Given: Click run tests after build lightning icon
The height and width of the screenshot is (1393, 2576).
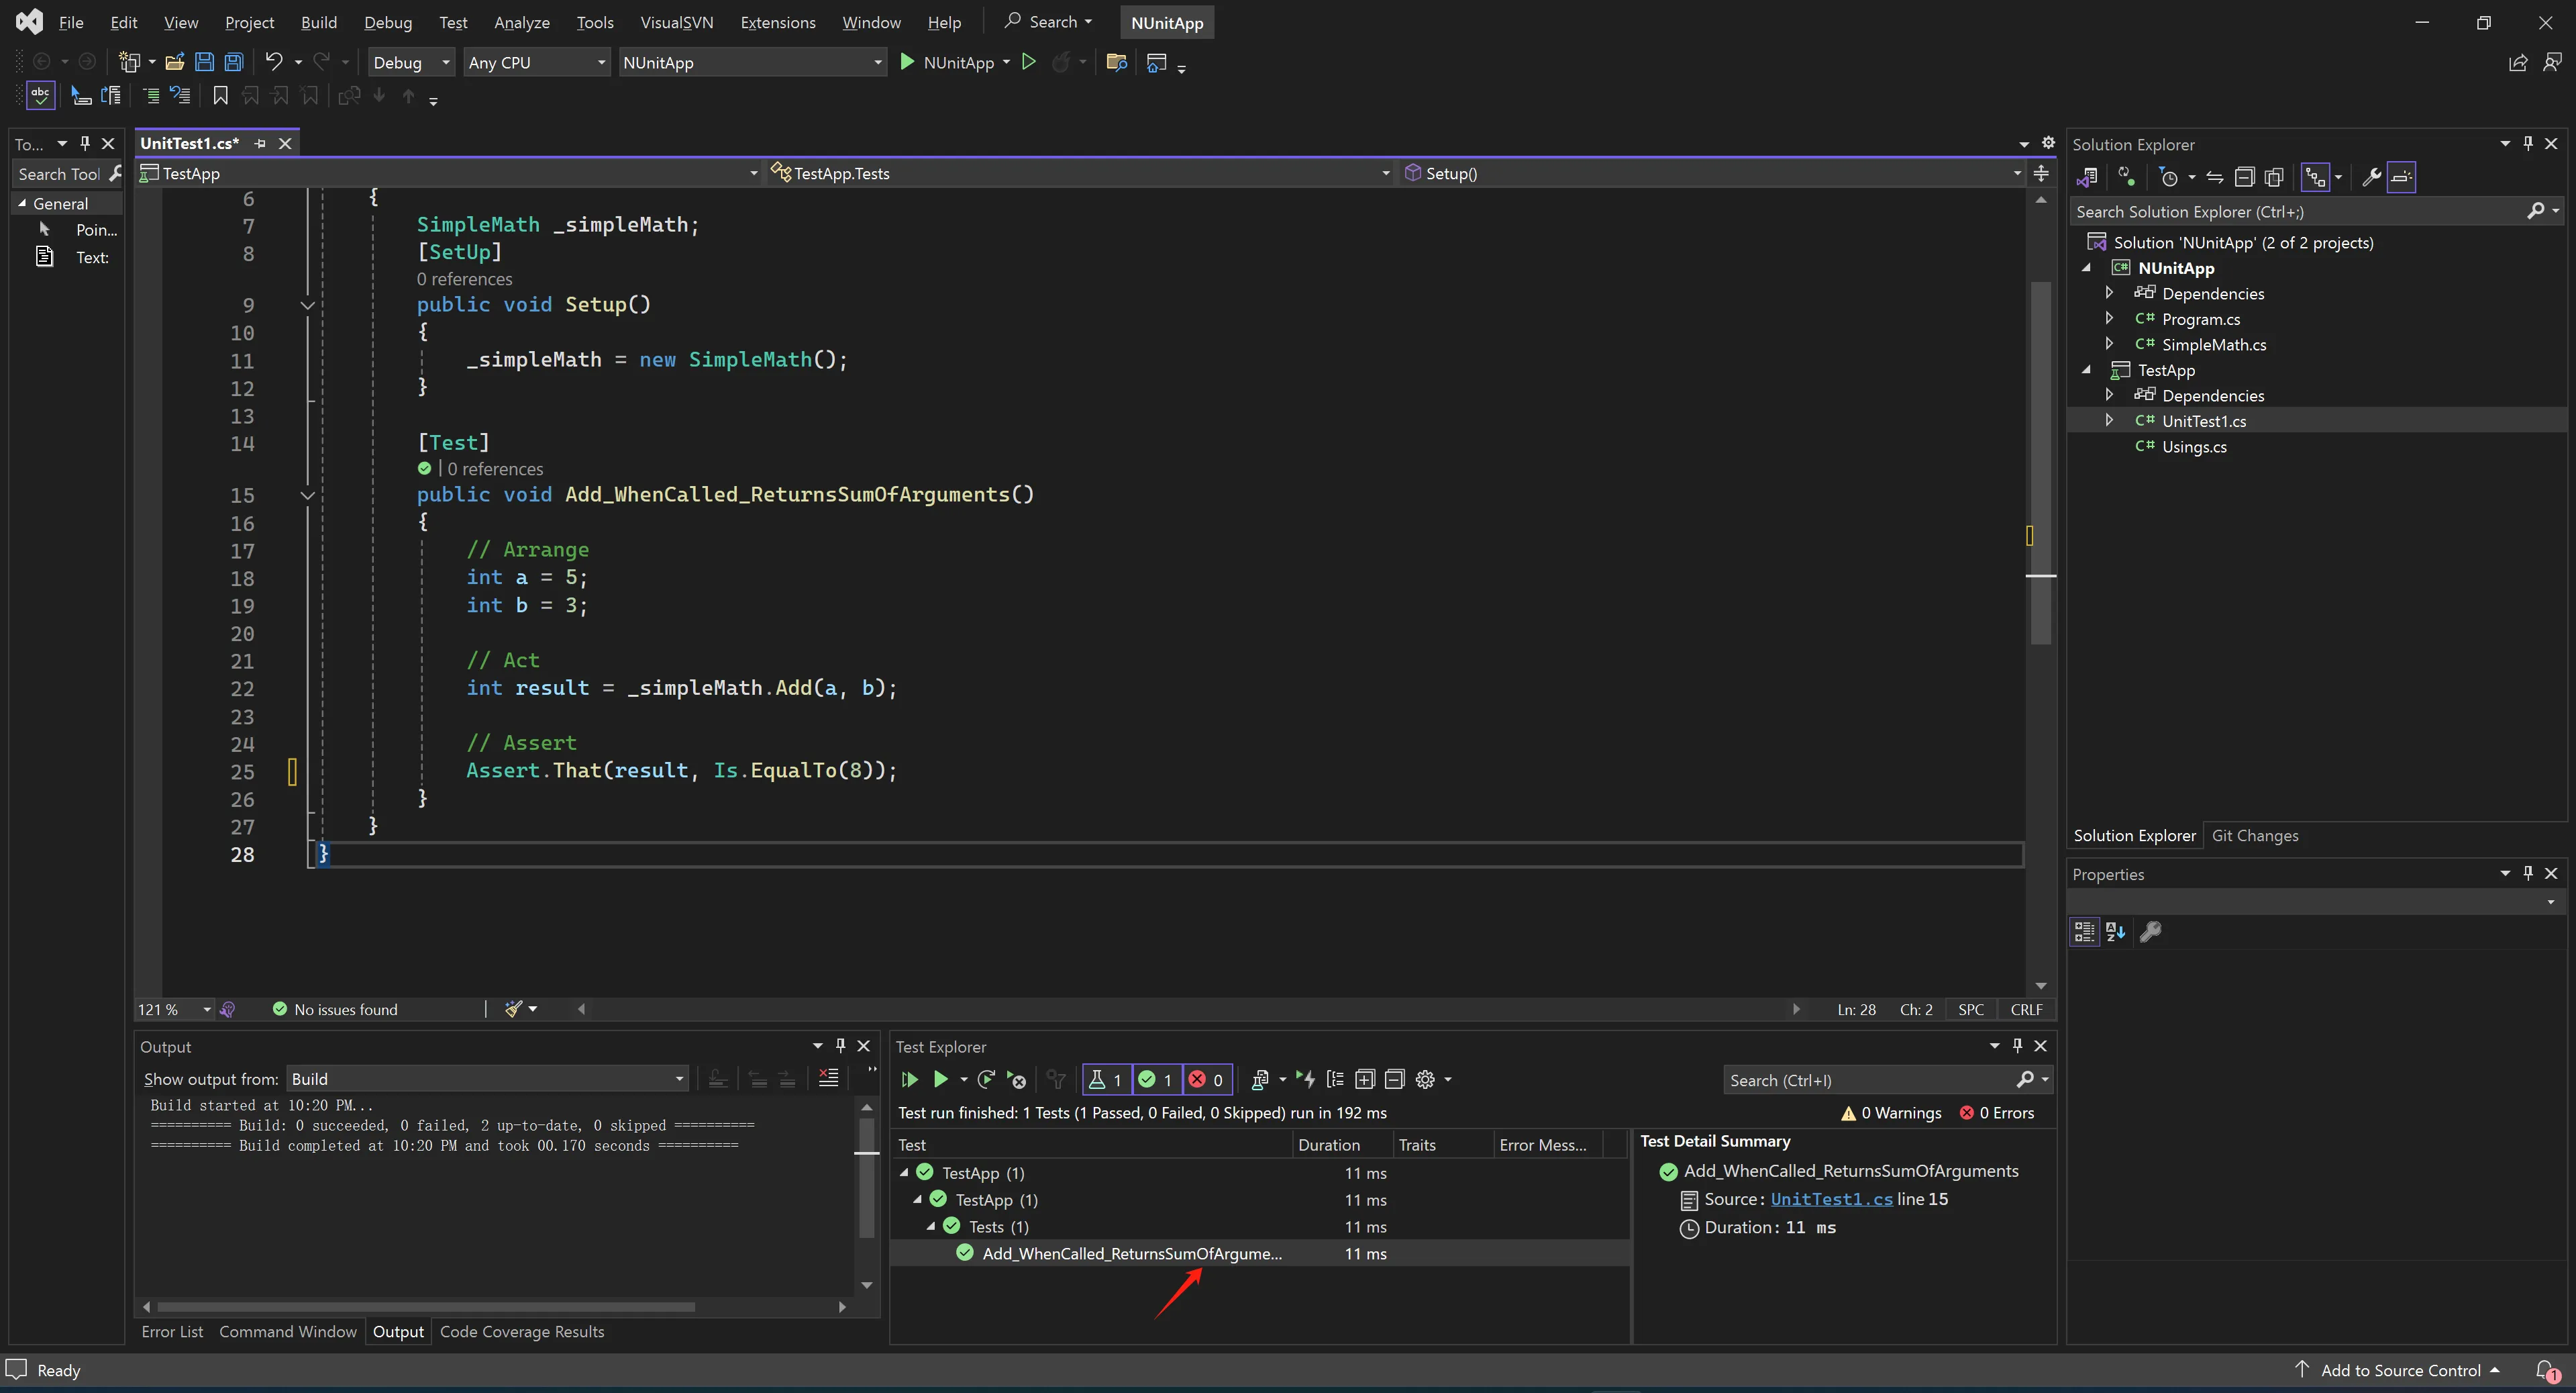Looking at the screenshot, I should (1305, 1079).
